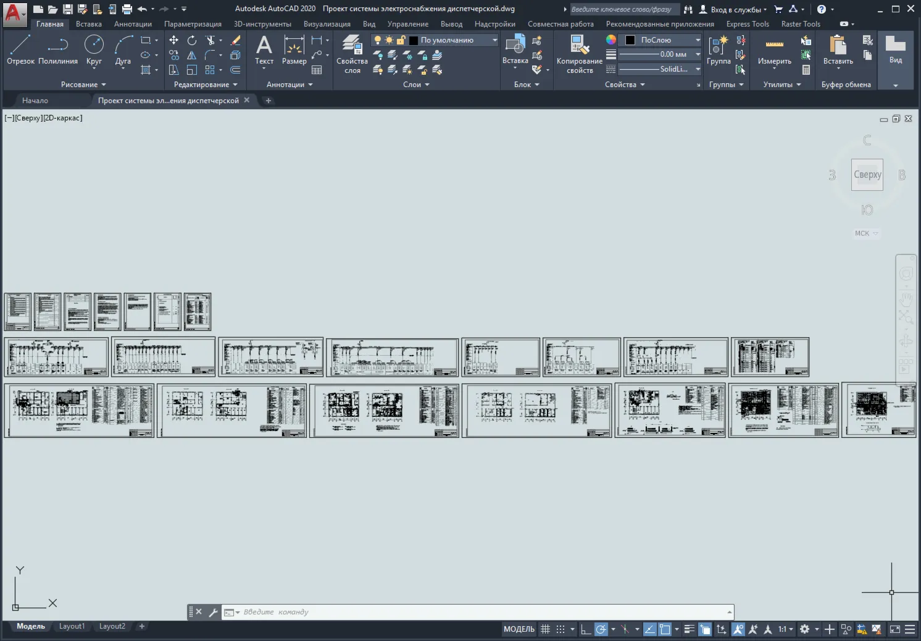Toggle object snap in status bar
This screenshot has height=641, width=921.
665,629
